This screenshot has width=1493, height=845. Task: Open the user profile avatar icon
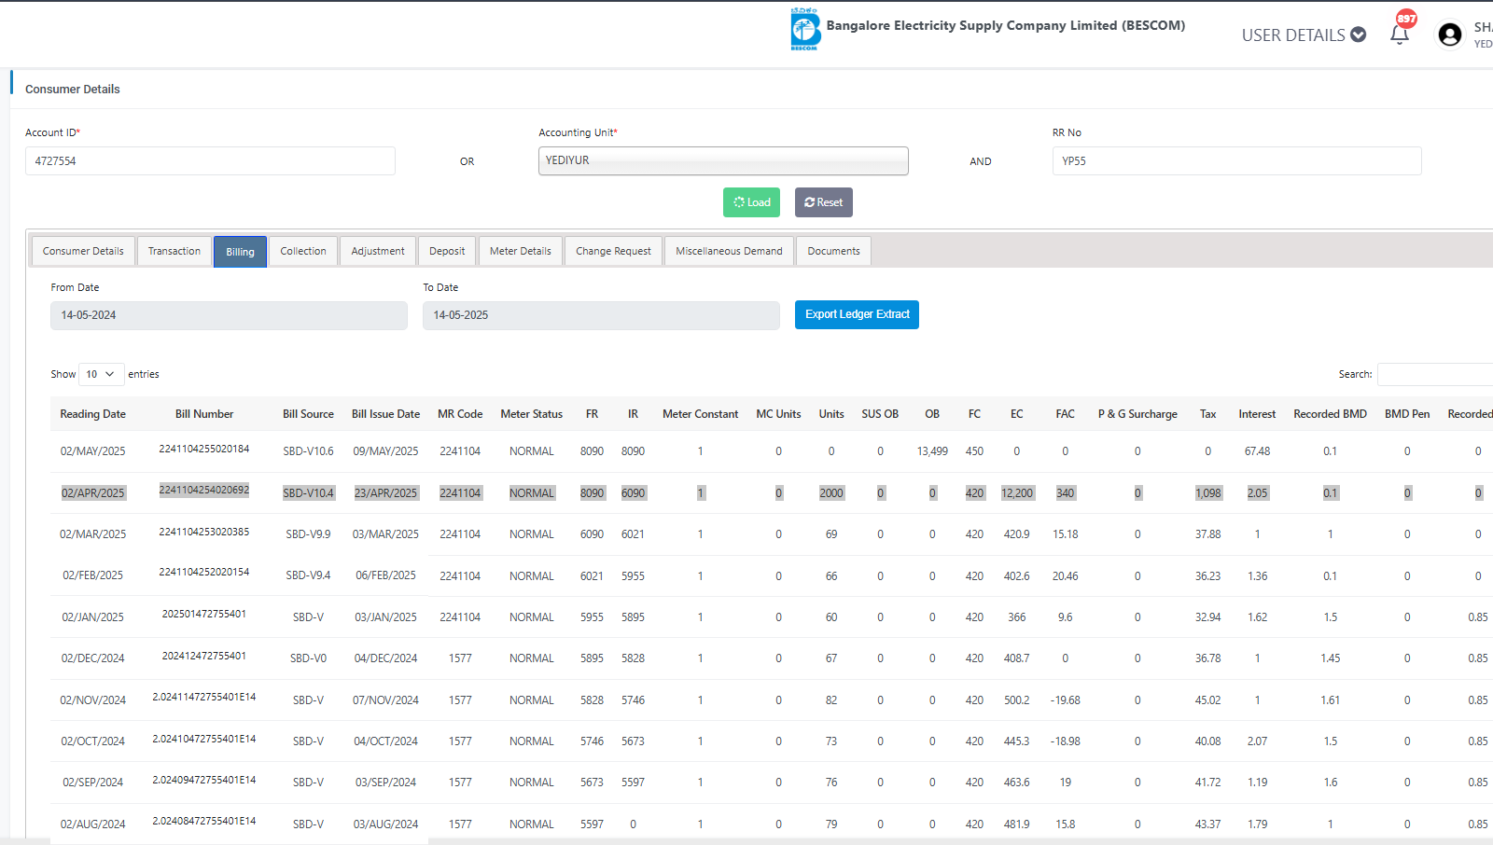(x=1450, y=35)
